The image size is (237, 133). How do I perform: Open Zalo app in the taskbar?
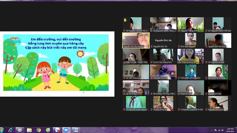57,130
